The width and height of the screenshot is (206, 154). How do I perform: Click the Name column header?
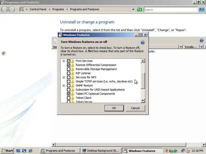pos(55,47)
